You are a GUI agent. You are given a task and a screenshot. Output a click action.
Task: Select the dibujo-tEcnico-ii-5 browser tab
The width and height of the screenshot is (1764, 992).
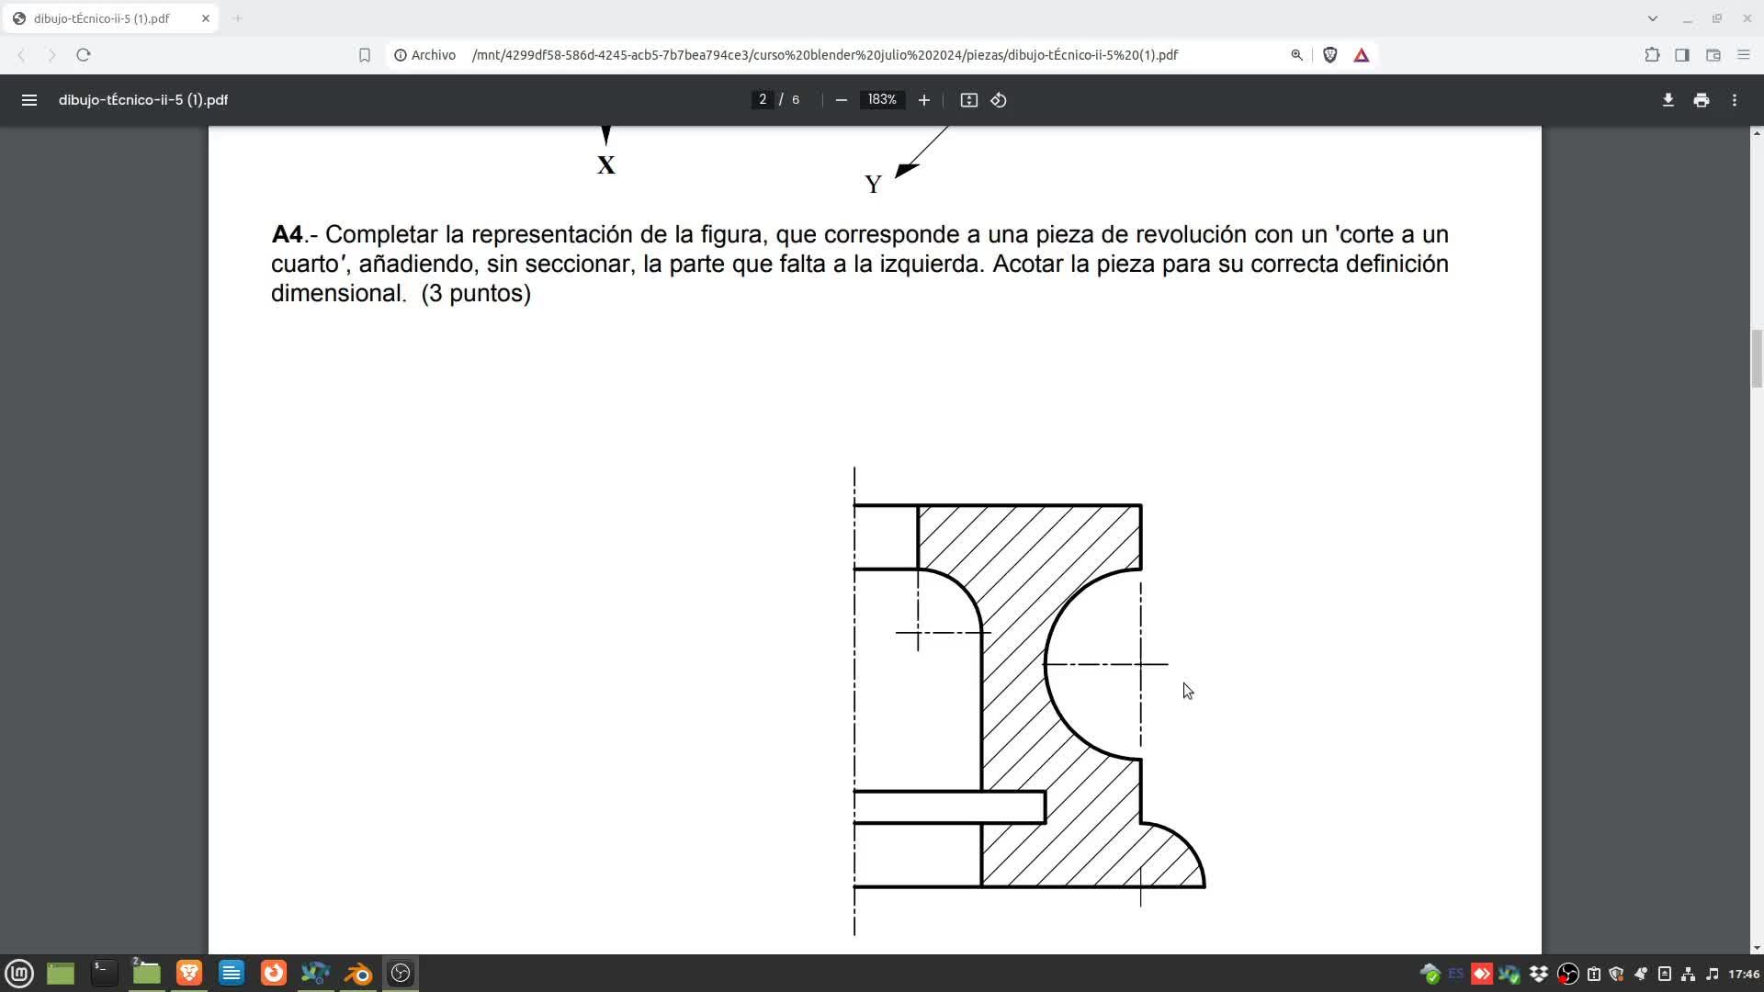(101, 18)
